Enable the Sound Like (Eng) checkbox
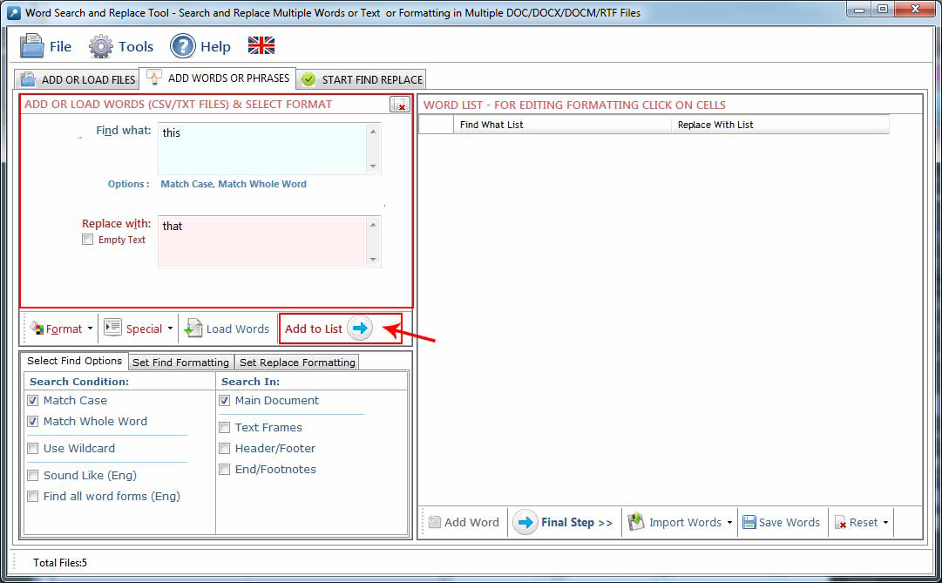The height and width of the screenshot is (583, 942). tap(33, 476)
